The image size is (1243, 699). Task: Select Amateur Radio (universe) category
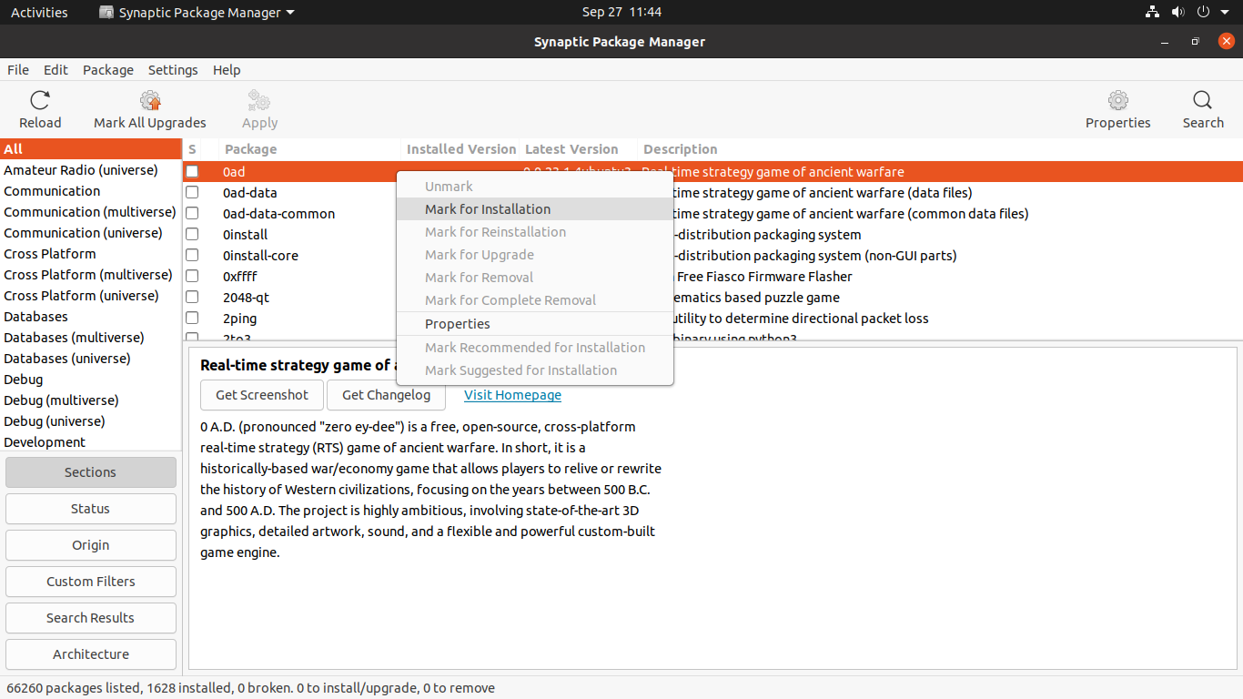click(x=91, y=170)
